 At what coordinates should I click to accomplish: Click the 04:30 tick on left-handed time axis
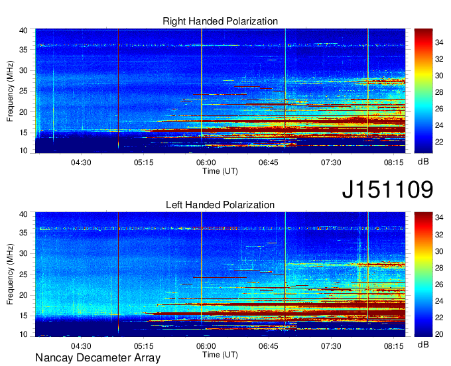click(x=81, y=346)
